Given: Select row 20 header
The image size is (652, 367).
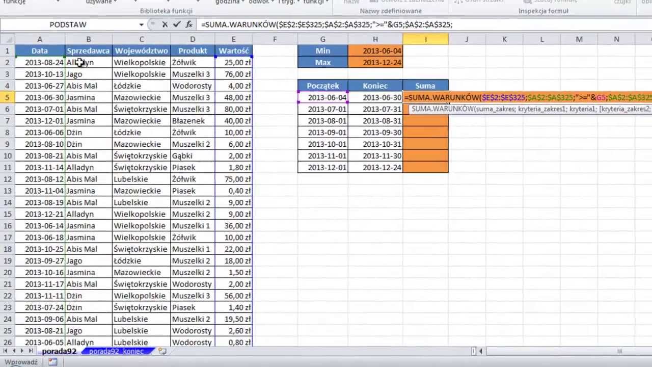Looking at the screenshot, I should tap(7, 272).
